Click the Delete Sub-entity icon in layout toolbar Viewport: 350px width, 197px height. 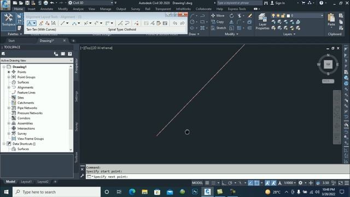(136, 23)
